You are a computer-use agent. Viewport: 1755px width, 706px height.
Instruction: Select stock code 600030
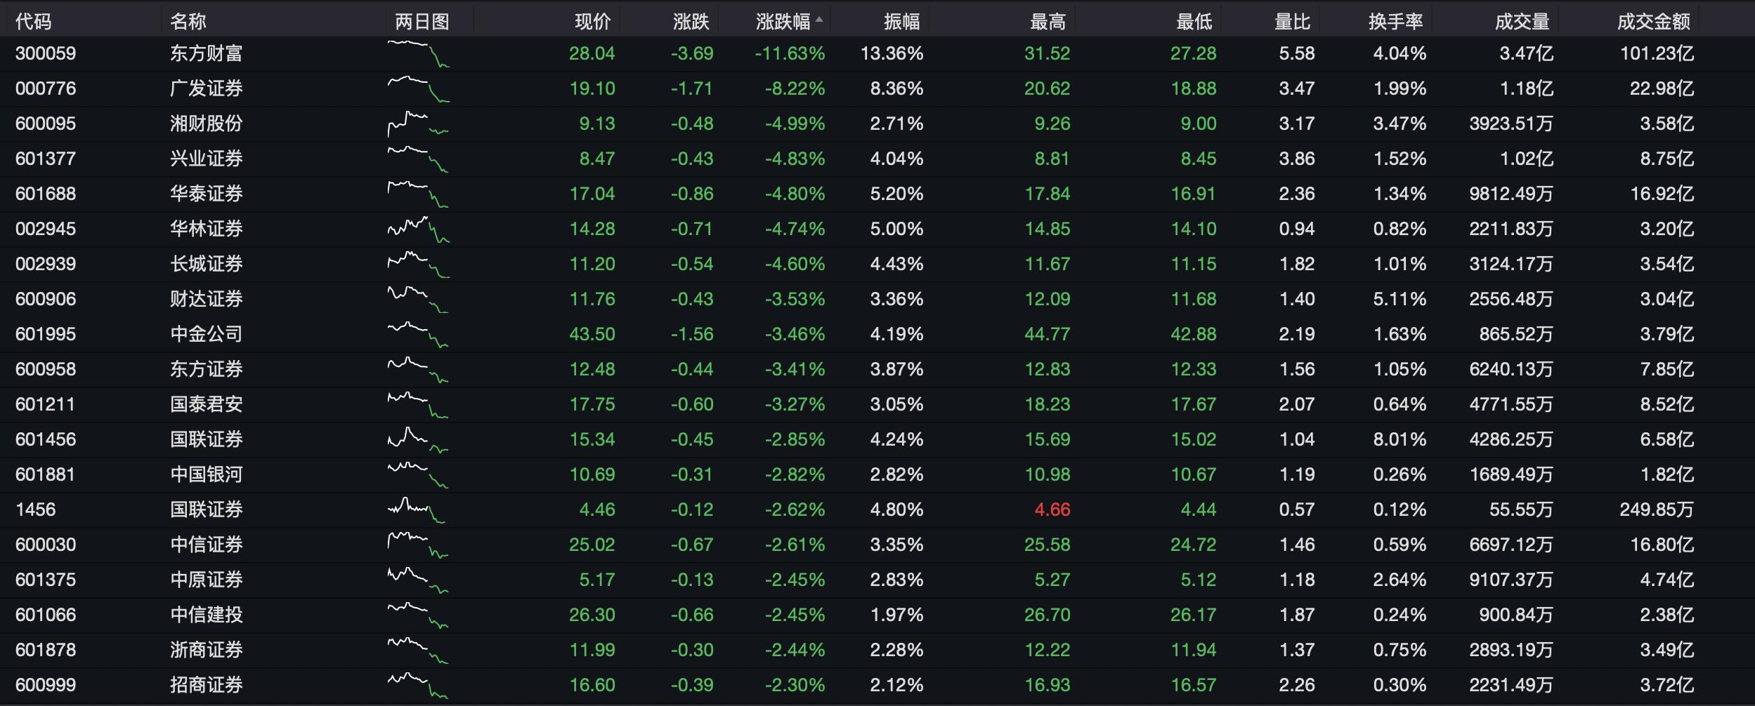(x=46, y=545)
